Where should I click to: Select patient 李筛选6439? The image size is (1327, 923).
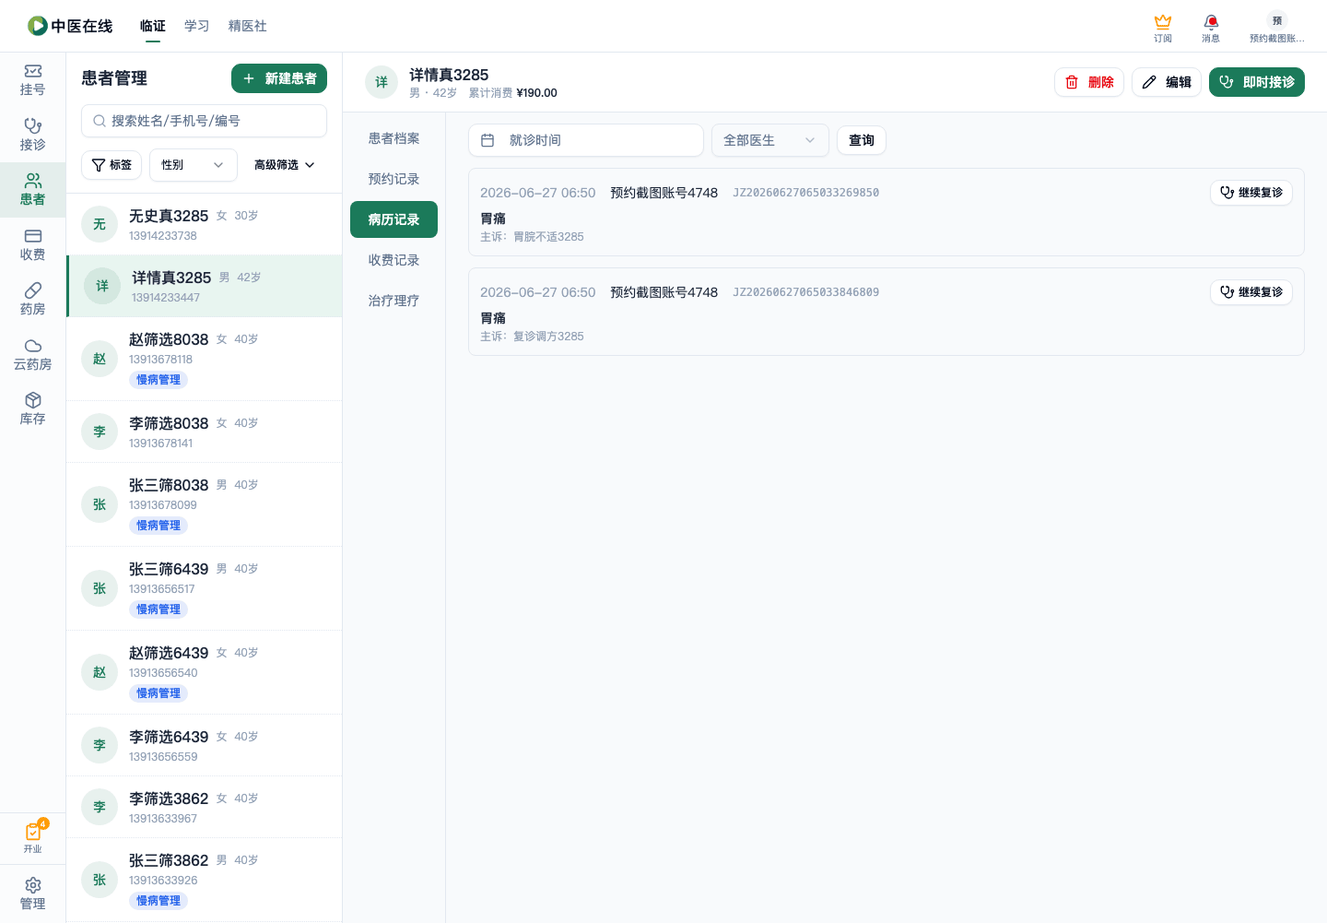coord(205,745)
